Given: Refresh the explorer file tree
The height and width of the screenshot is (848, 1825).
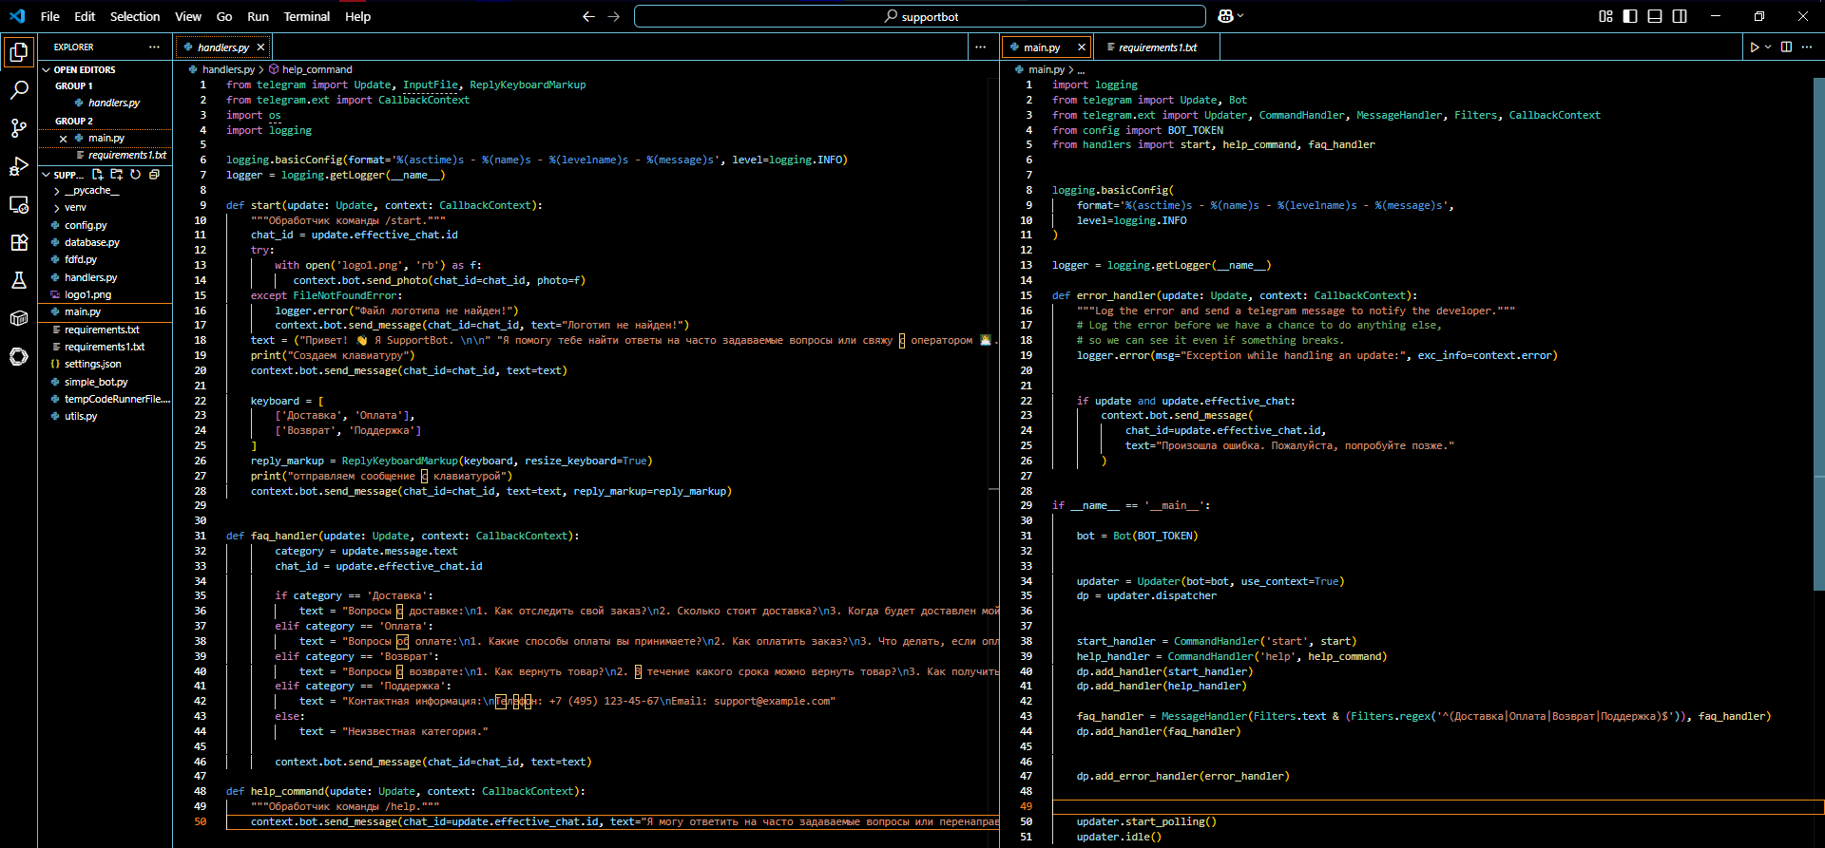Looking at the screenshot, I should [x=135, y=175].
